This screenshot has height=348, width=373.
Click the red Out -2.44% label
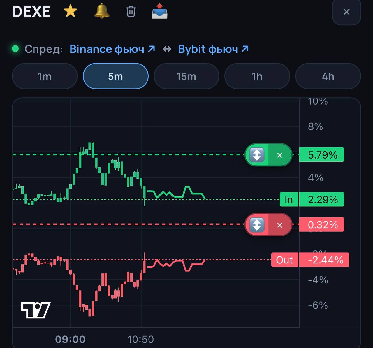click(310, 260)
